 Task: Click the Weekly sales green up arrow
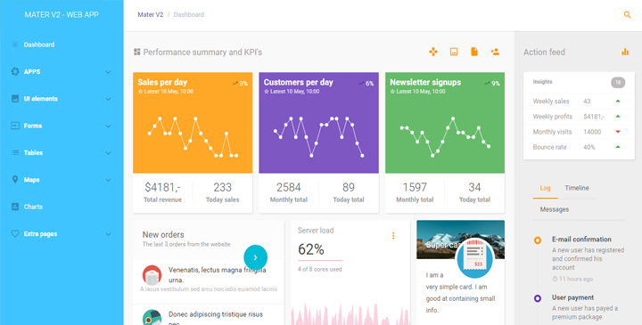click(618, 101)
